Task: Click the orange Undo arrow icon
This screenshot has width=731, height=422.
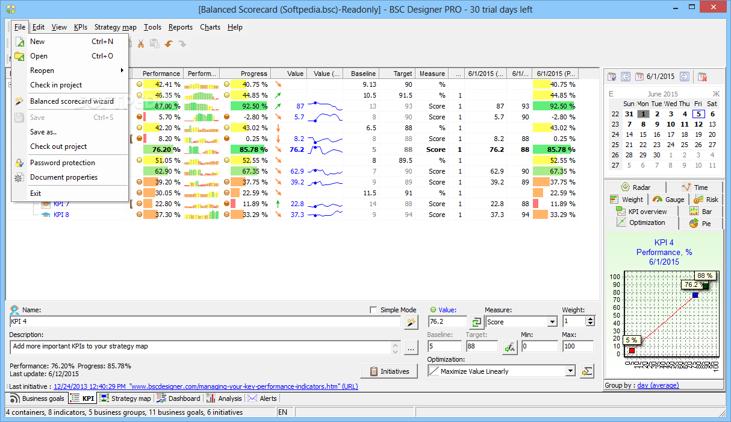Action: click(x=169, y=43)
